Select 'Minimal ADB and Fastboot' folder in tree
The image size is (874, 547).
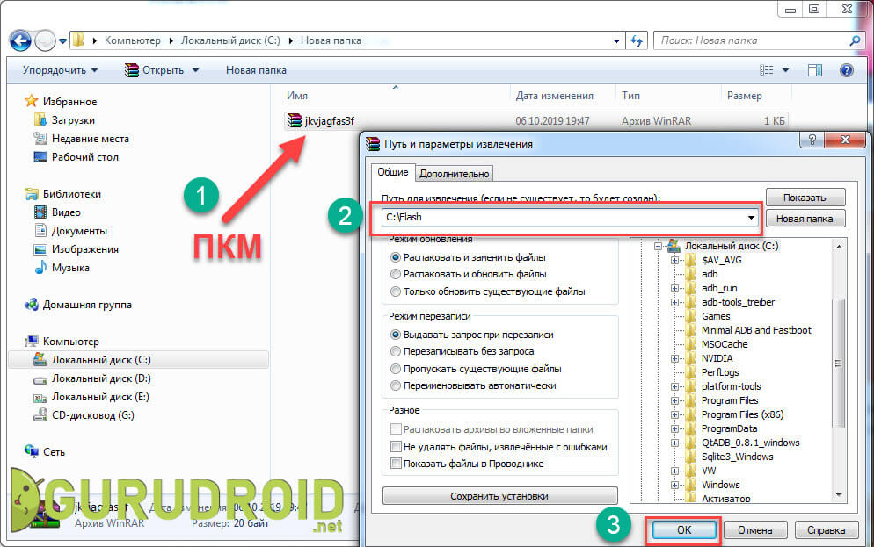tap(756, 330)
